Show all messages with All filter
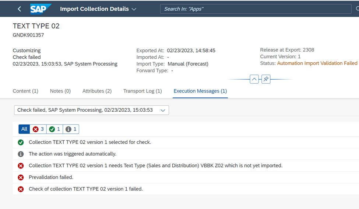This screenshot has height=209, width=359. 24,129
